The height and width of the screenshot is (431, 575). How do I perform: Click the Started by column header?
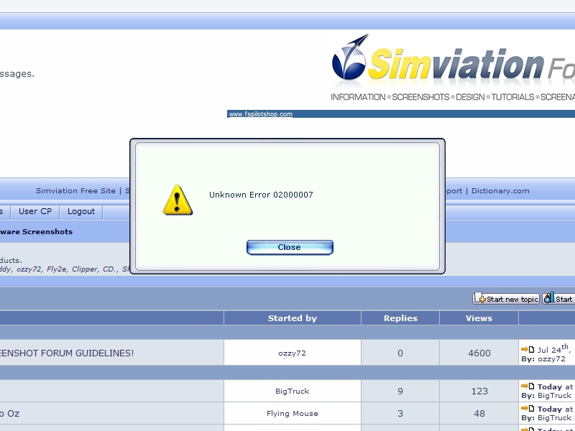click(292, 318)
